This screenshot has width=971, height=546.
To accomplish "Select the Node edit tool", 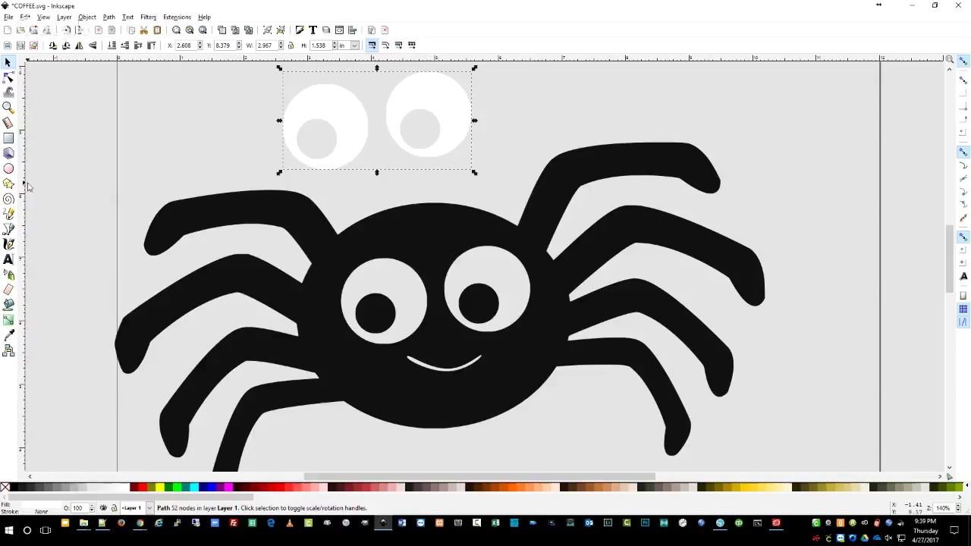I will 8,77.
